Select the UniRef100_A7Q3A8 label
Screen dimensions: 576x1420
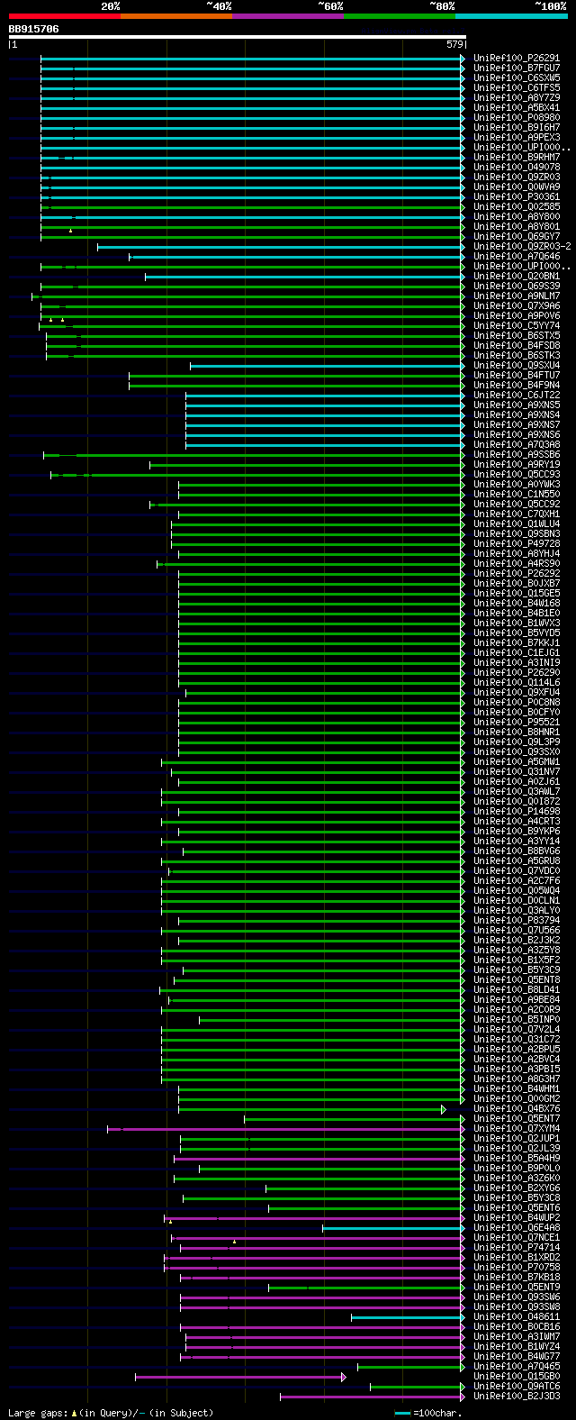[x=517, y=444]
